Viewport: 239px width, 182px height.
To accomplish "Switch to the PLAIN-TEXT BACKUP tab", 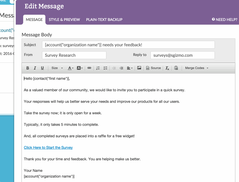I will point(104,20).
